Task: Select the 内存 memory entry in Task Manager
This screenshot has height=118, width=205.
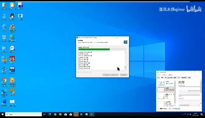Action: coord(166,89)
